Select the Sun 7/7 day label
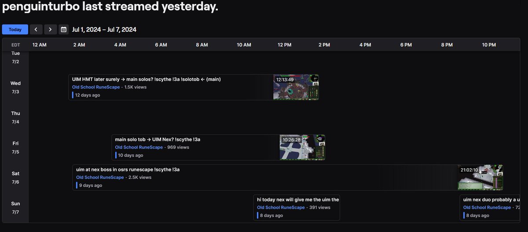This screenshot has width=528, height=232. [15, 208]
